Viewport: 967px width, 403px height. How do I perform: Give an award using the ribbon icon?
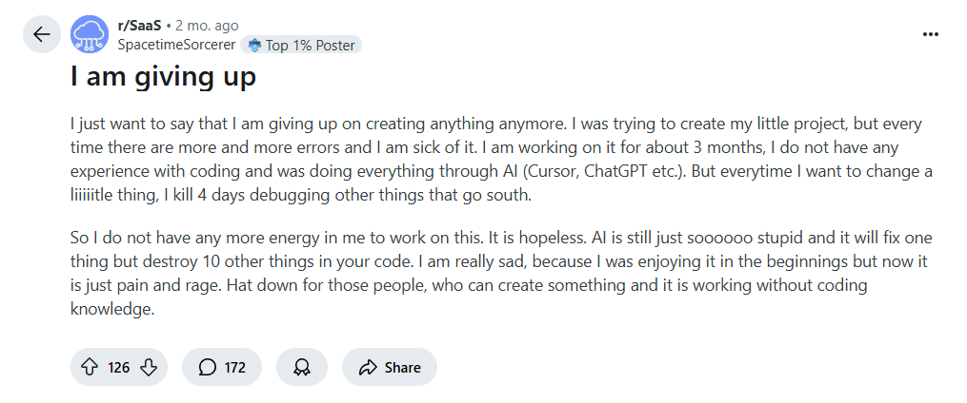302,367
